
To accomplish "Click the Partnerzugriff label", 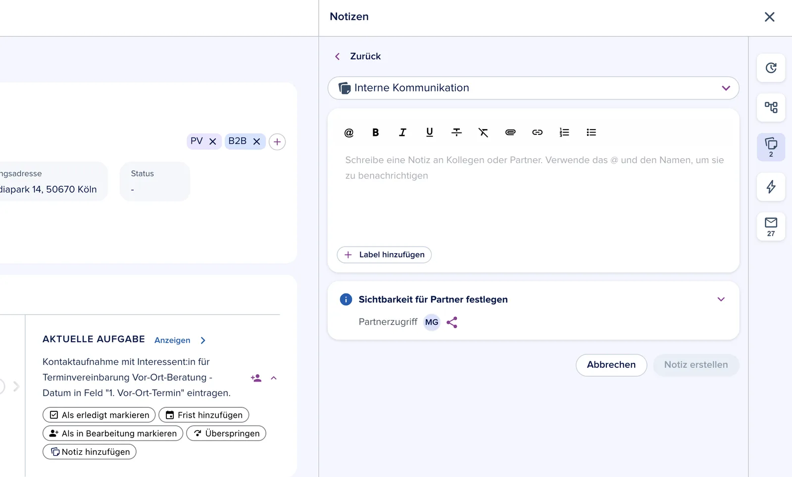I will 388,322.
